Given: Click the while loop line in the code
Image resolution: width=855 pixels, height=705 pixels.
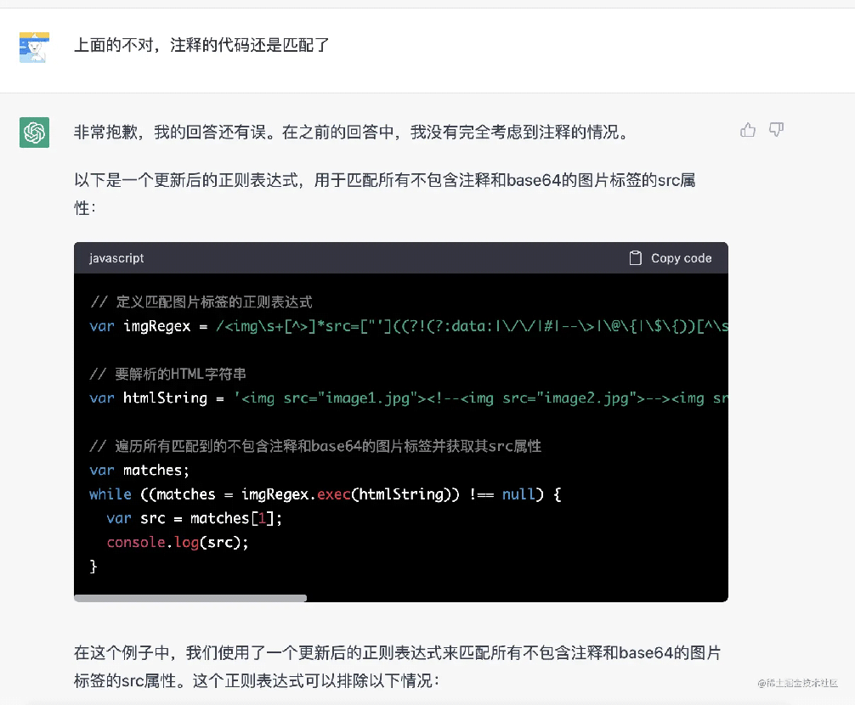Looking at the screenshot, I should point(323,493).
